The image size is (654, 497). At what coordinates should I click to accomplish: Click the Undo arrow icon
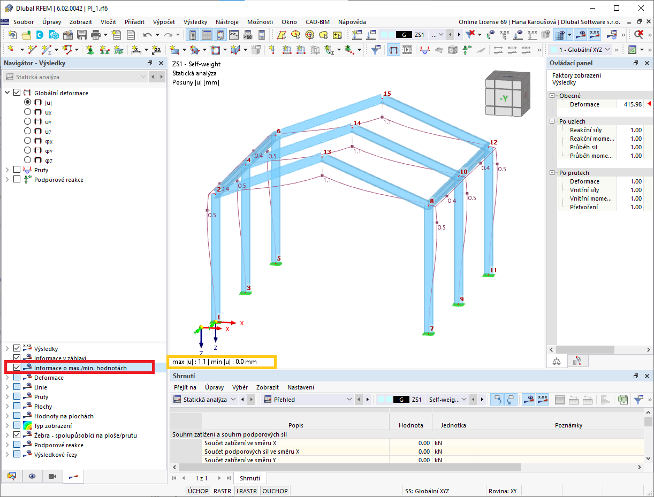[147, 35]
